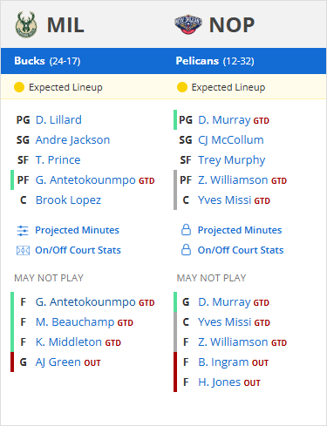
Task: Click the yellow Expected Lineup dot for Bucks
Action: pyautogui.click(x=19, y=87)
